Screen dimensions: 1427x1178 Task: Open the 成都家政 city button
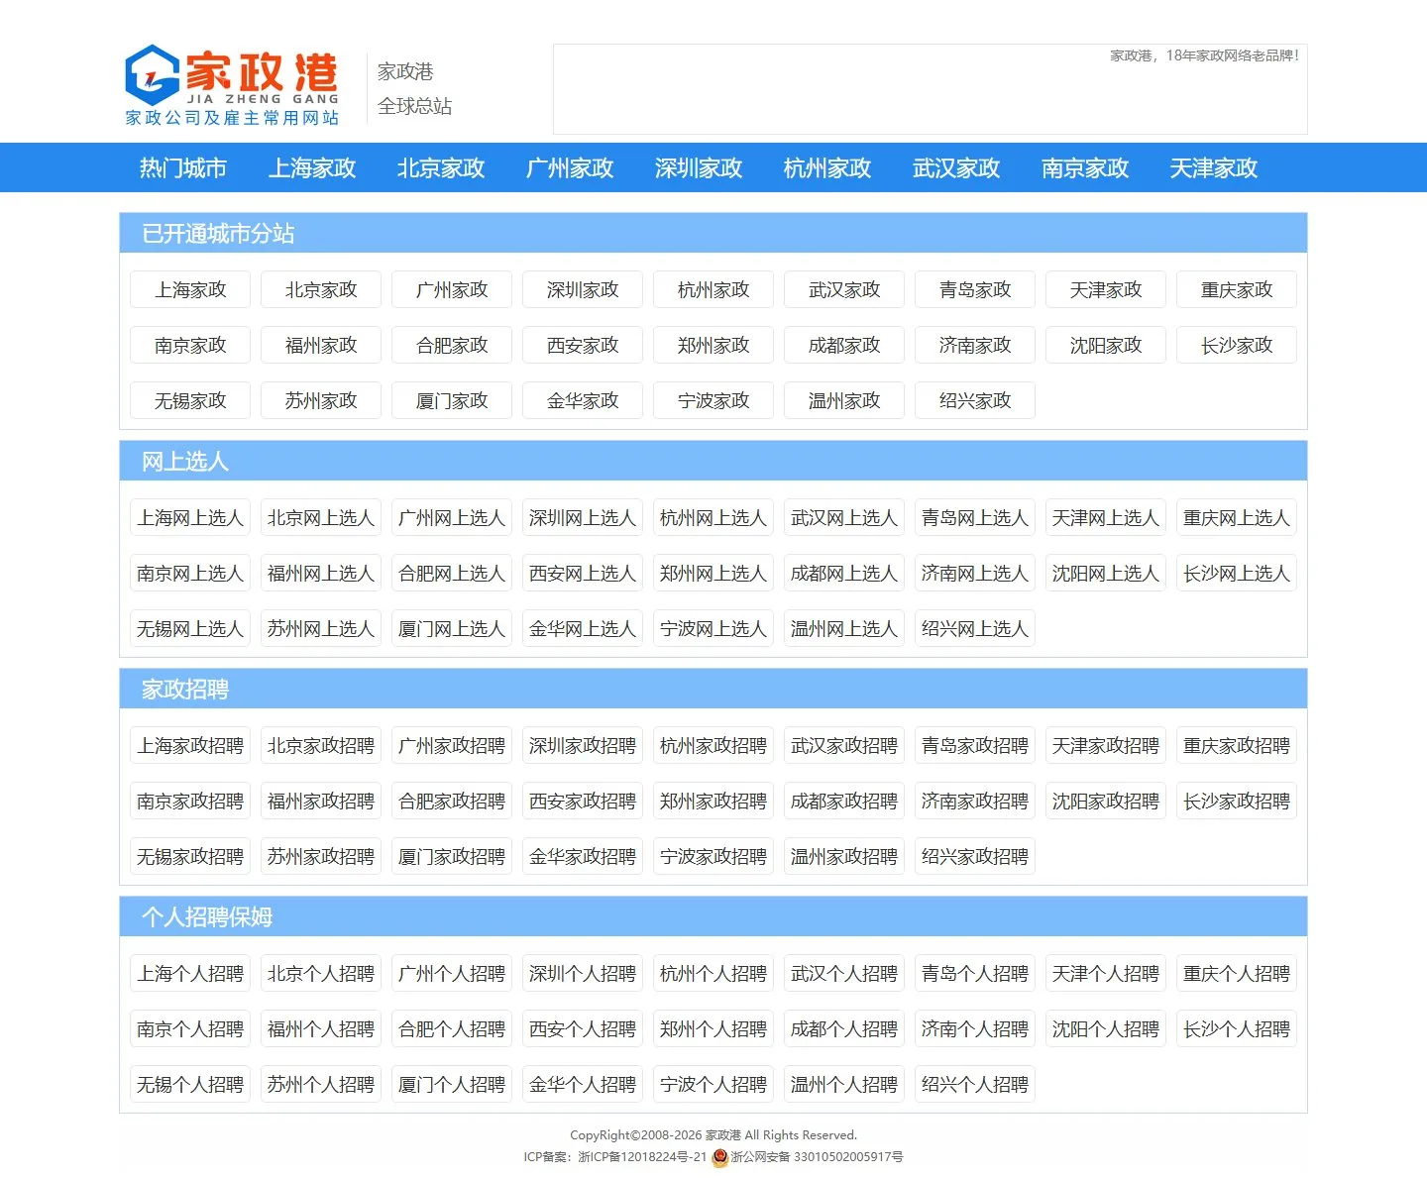pos(844,345)
